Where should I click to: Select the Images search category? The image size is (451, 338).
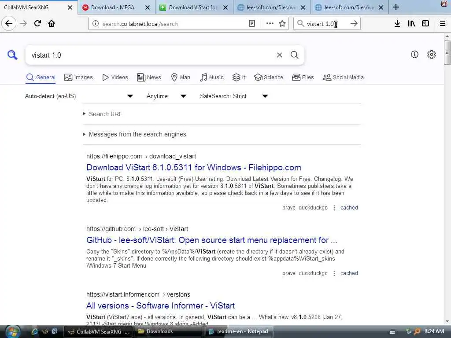tap(78, 77)
